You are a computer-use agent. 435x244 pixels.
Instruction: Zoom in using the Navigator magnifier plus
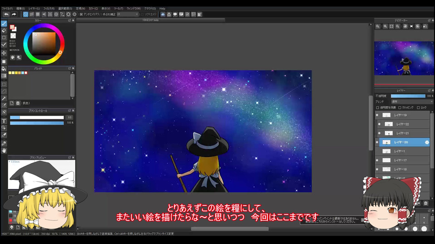coord(385,26)
